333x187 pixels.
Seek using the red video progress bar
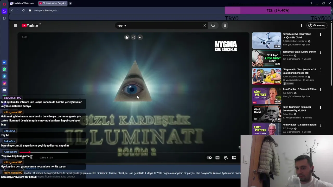pyautogui.click(x=44, y=152)
